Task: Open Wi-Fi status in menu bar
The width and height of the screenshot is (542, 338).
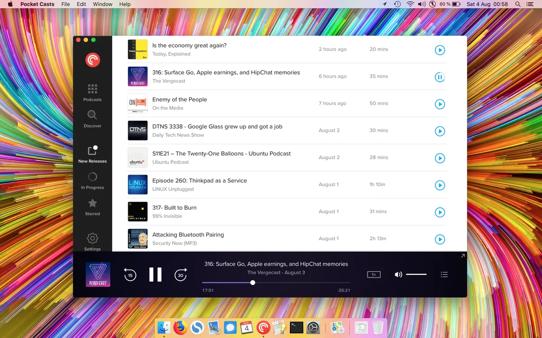Action: pyautogui.click(x=410, y=4)
